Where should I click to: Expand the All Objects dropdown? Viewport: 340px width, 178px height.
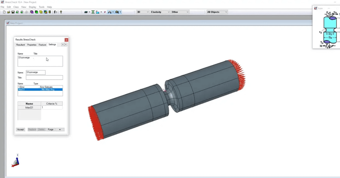(x=217, y=12)
